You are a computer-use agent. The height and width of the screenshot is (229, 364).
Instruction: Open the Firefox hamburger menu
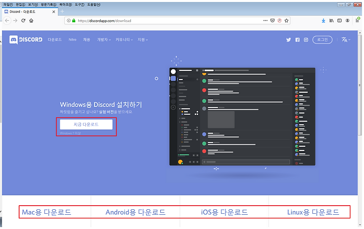coord(357,20)
